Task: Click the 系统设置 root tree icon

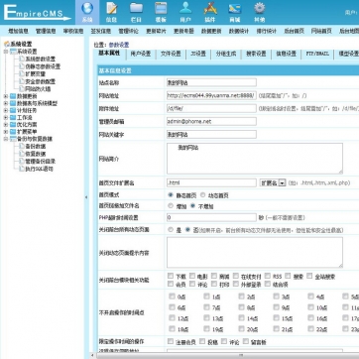Action: 6,44
